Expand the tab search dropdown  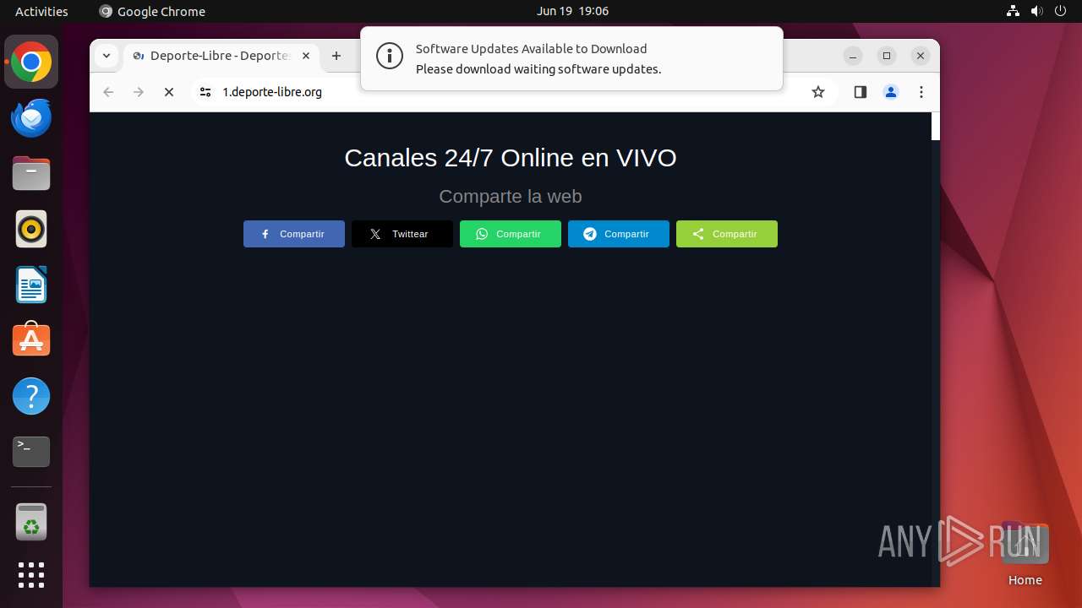tap(106, 56)
